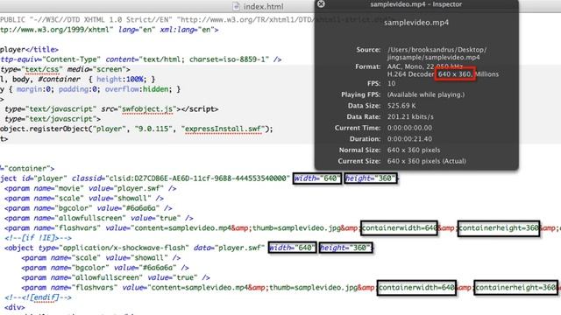Screen dimensions: 561x315
Task: Click the samplevideo.mp4 heading in Inspector
Action: (x=416, y=23)
